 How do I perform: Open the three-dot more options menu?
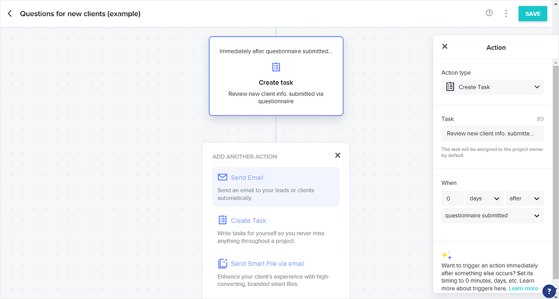tap(506, 14)
